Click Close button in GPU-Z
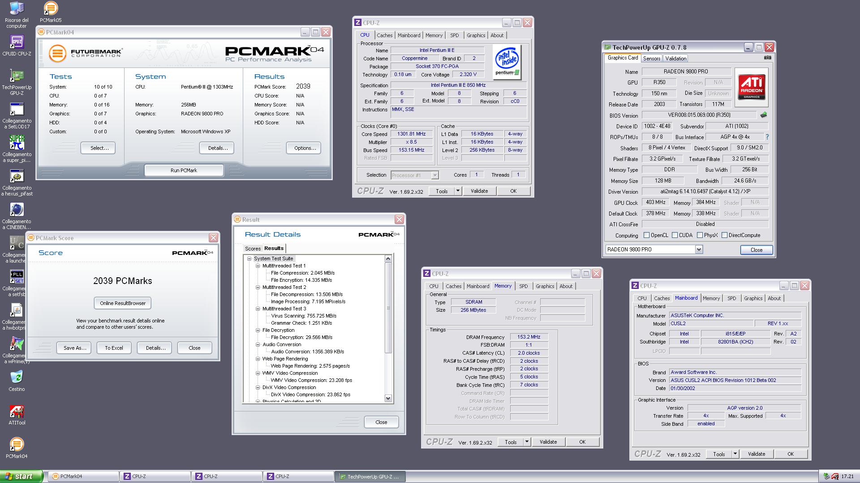860x483 pixels. click(757, 250)
